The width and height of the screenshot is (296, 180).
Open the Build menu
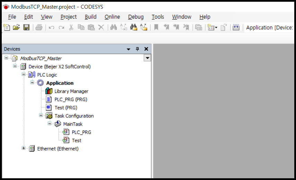[x=91, y=17]
